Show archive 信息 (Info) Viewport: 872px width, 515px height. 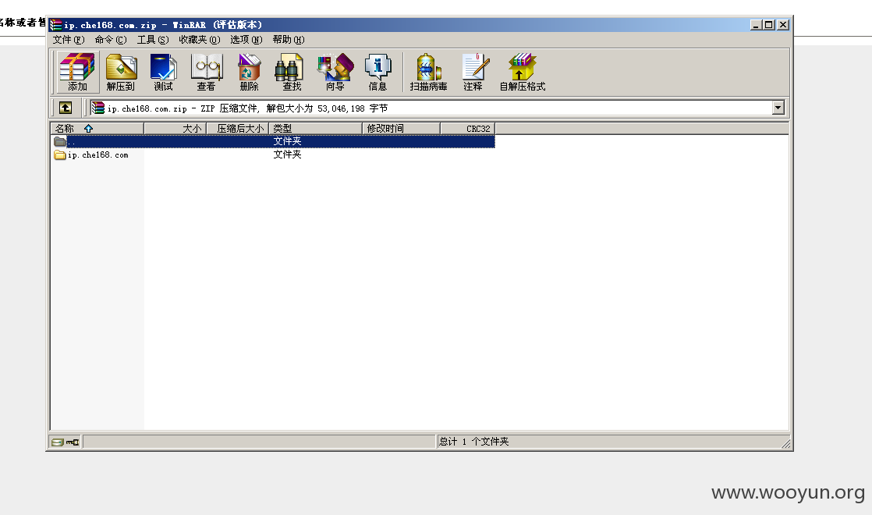pos(378,72)
